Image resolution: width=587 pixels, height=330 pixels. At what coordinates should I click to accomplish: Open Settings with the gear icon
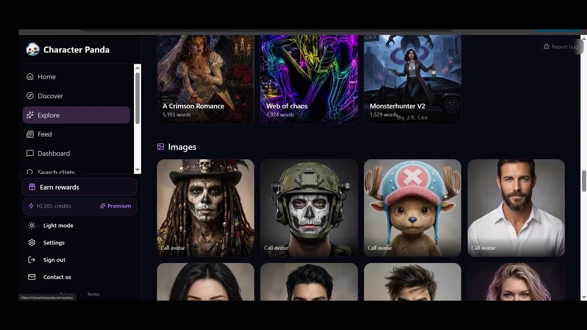[x=32, y=243]
